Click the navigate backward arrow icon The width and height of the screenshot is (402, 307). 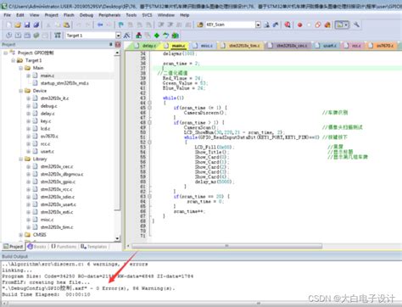100,25
